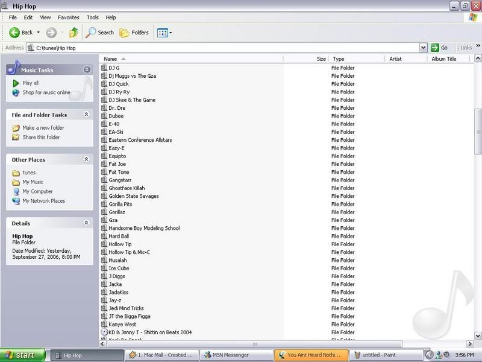Open the File menu

(13, 17)
